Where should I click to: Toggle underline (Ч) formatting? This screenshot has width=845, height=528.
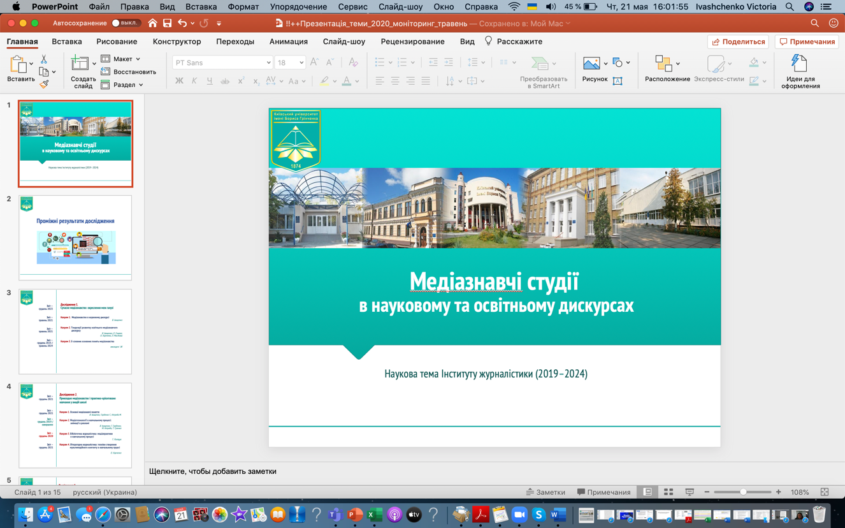tap(210, 82)
